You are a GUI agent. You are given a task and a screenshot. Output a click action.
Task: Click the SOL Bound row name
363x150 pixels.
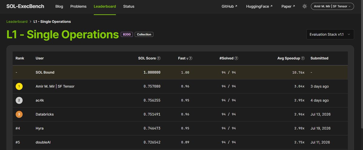pos(45,73)
